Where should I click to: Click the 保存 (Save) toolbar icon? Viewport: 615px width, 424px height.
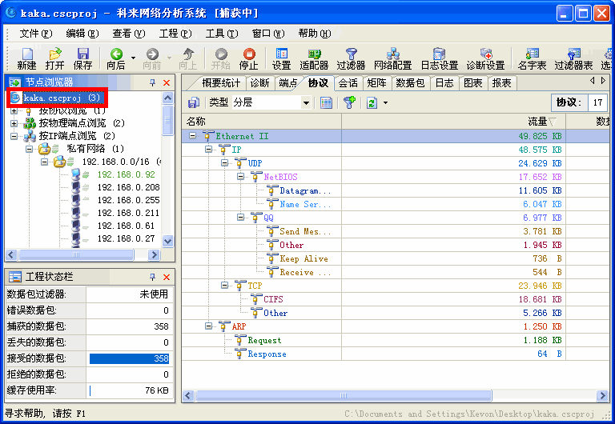[82, 58]
